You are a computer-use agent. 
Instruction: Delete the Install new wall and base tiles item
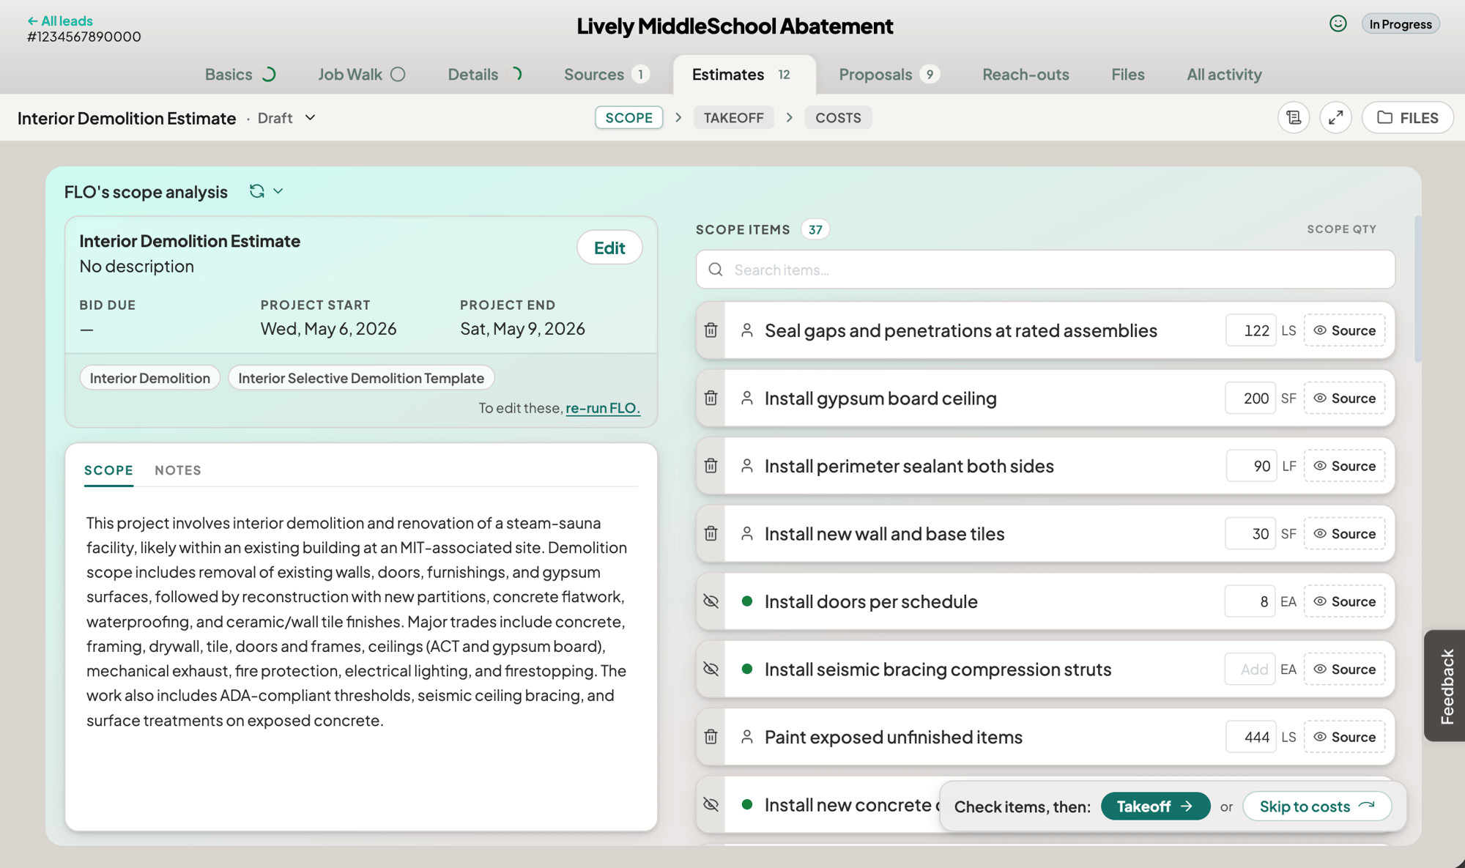[711, 534]
